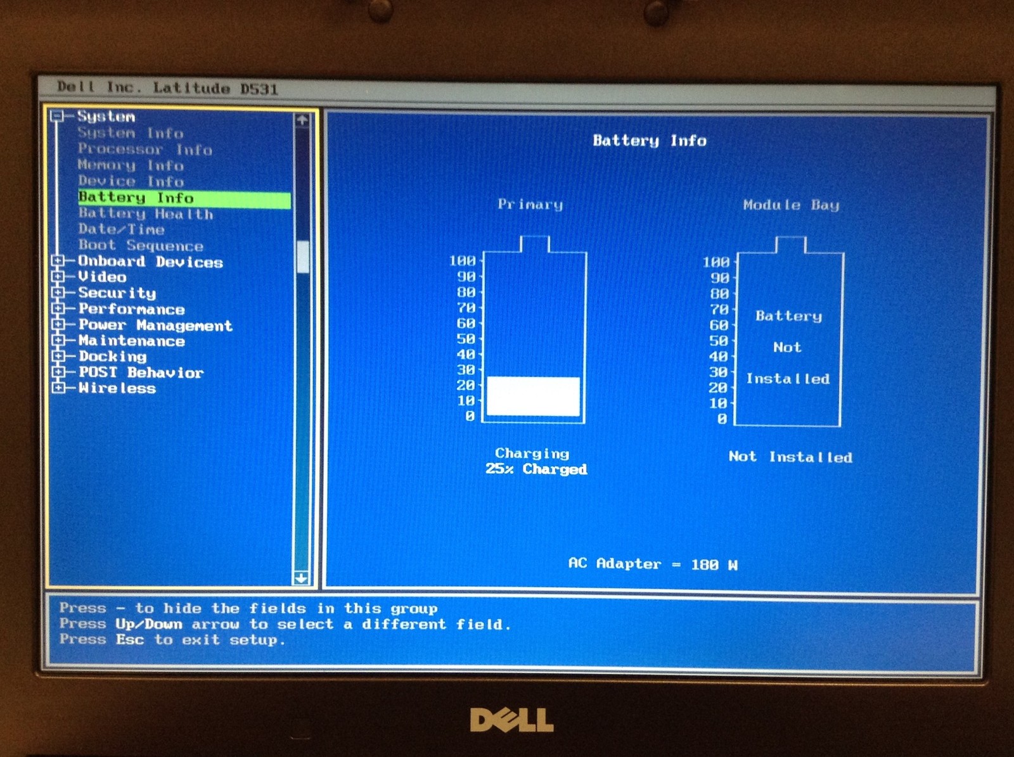Viewport: 1014px width, 757px height.
Task: Click 'Press Up/Down arrow' hint line
Action: tap(285, 624)
